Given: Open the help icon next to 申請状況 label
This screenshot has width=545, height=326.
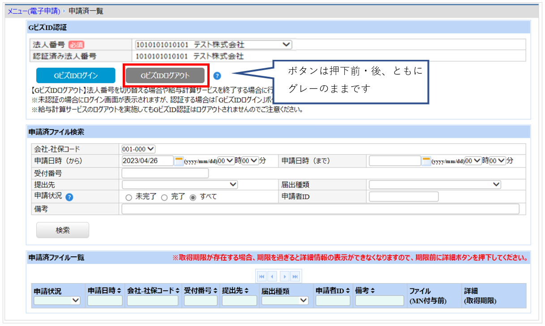Looking at the screenshot, I should click(70, 196).
